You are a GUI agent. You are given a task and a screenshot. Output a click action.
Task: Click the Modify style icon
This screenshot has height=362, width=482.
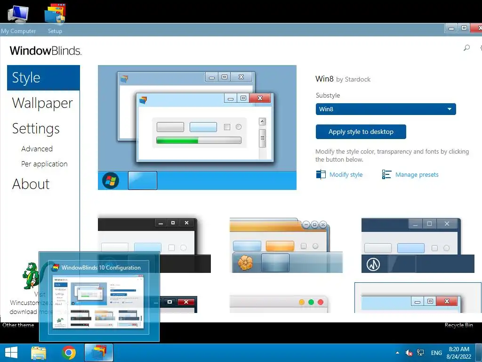[x=321, y=174]
